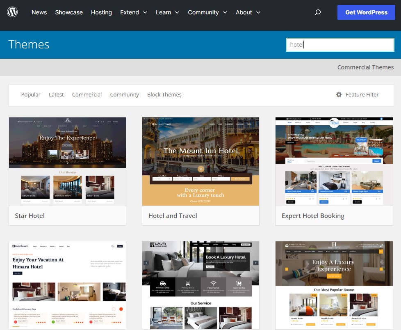
Task: Go to the Showcase page
Action: [x=69, y=12]
